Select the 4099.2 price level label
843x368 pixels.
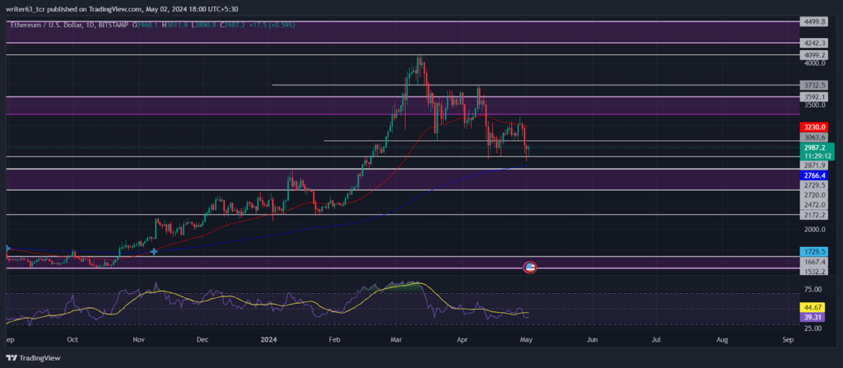[x=813, y=55]
